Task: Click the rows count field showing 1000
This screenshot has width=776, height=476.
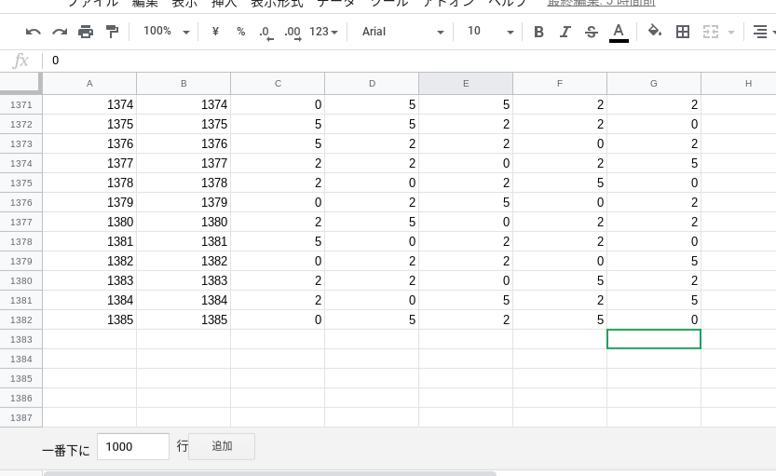Action: pos(133,447)
